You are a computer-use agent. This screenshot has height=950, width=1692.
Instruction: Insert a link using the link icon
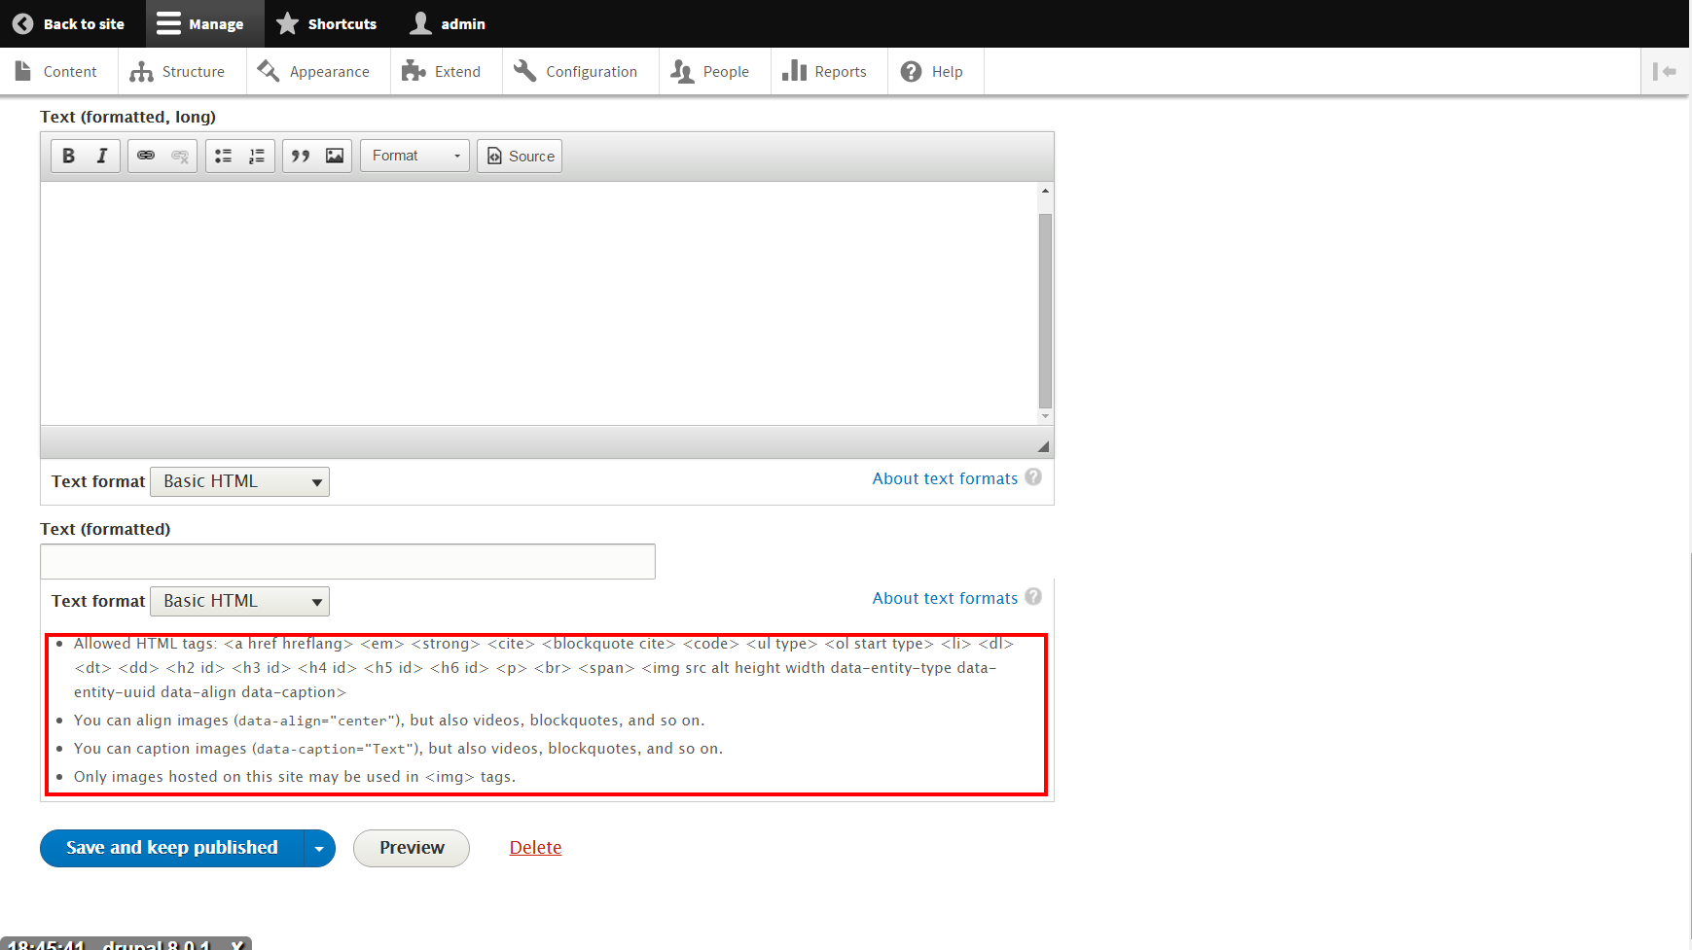click(145, 156)
